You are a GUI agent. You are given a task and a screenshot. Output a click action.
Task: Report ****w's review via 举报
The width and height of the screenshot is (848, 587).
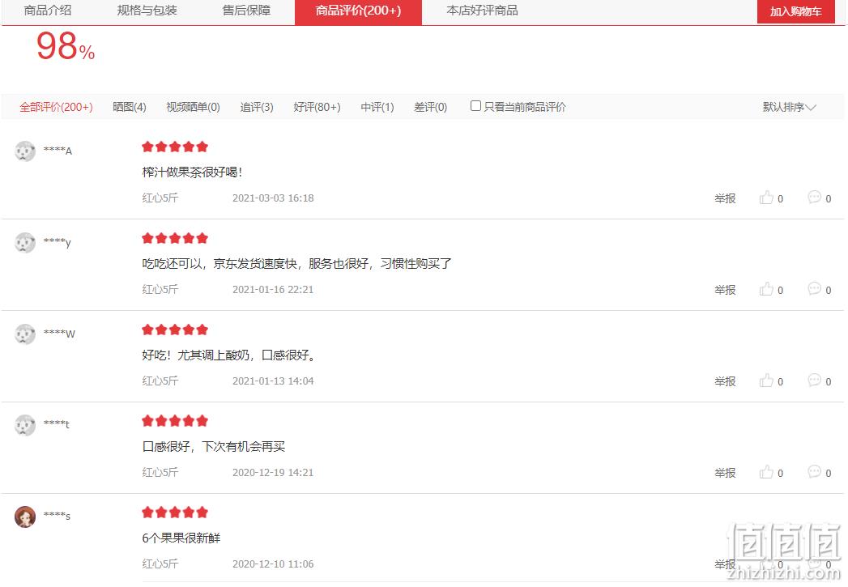(725, 381)
